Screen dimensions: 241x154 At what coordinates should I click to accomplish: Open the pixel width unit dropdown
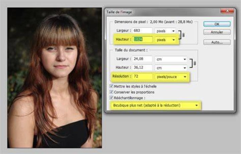coord(165,31)
